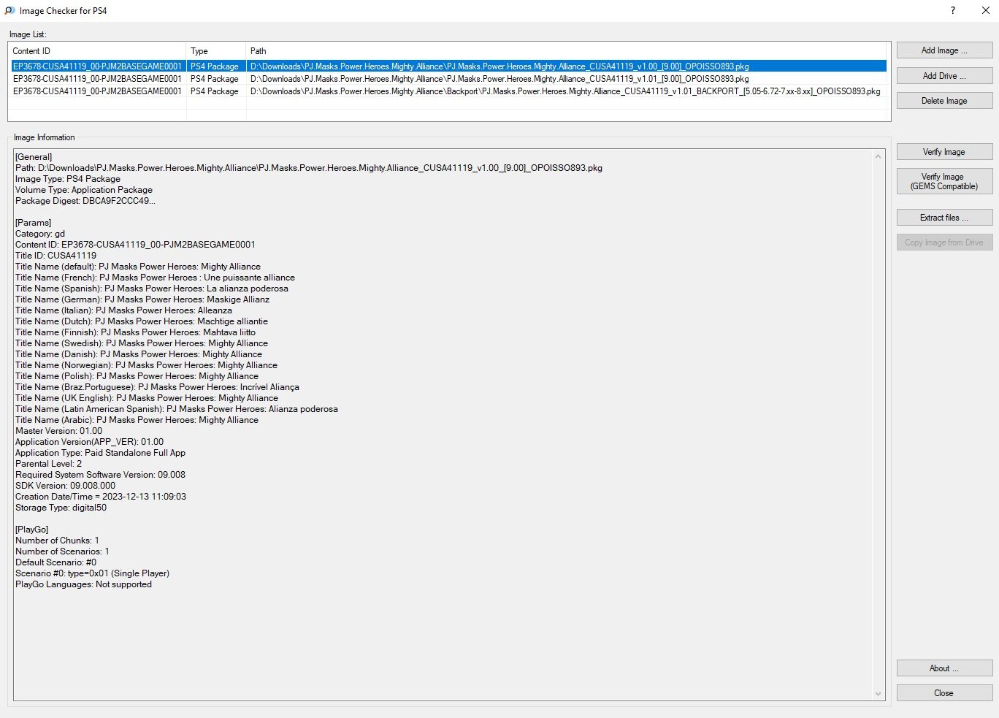Click the Application Type line

(100, 453)
